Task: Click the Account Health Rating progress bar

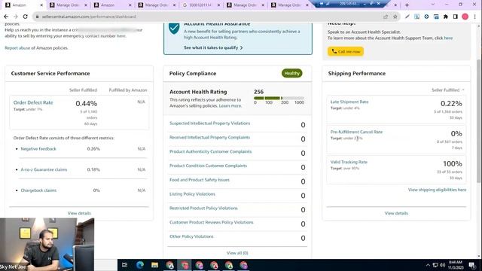Action: tap(279, 98)
